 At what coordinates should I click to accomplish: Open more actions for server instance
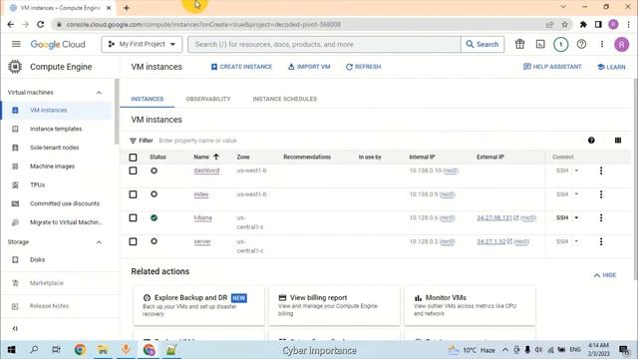[601, 241]
